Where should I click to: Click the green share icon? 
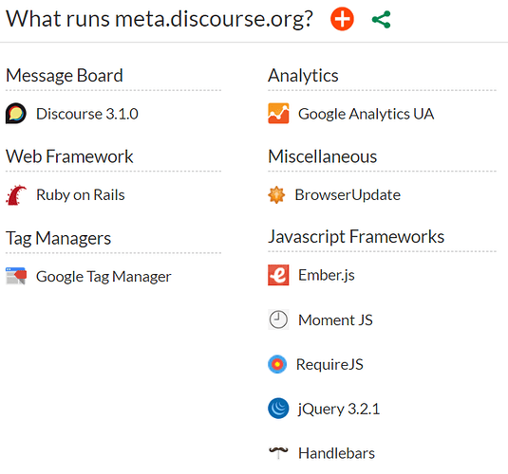382,19
